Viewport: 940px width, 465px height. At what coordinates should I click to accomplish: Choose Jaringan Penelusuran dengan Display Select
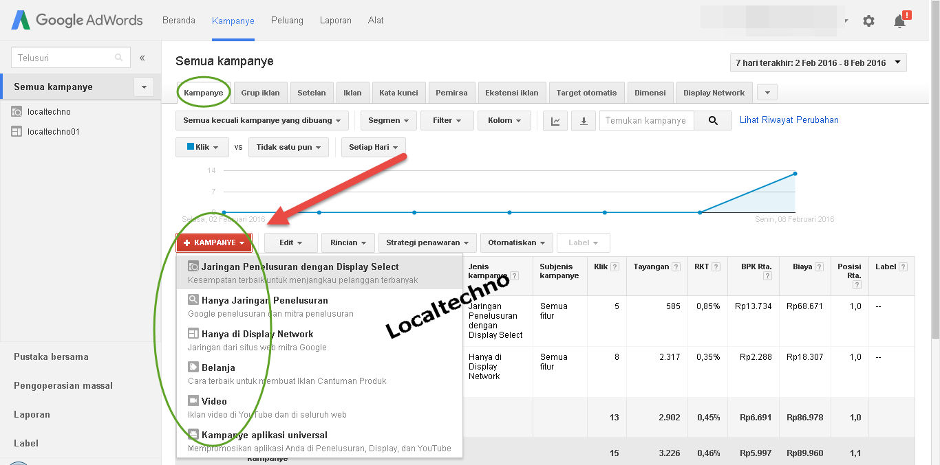[319, 273]
